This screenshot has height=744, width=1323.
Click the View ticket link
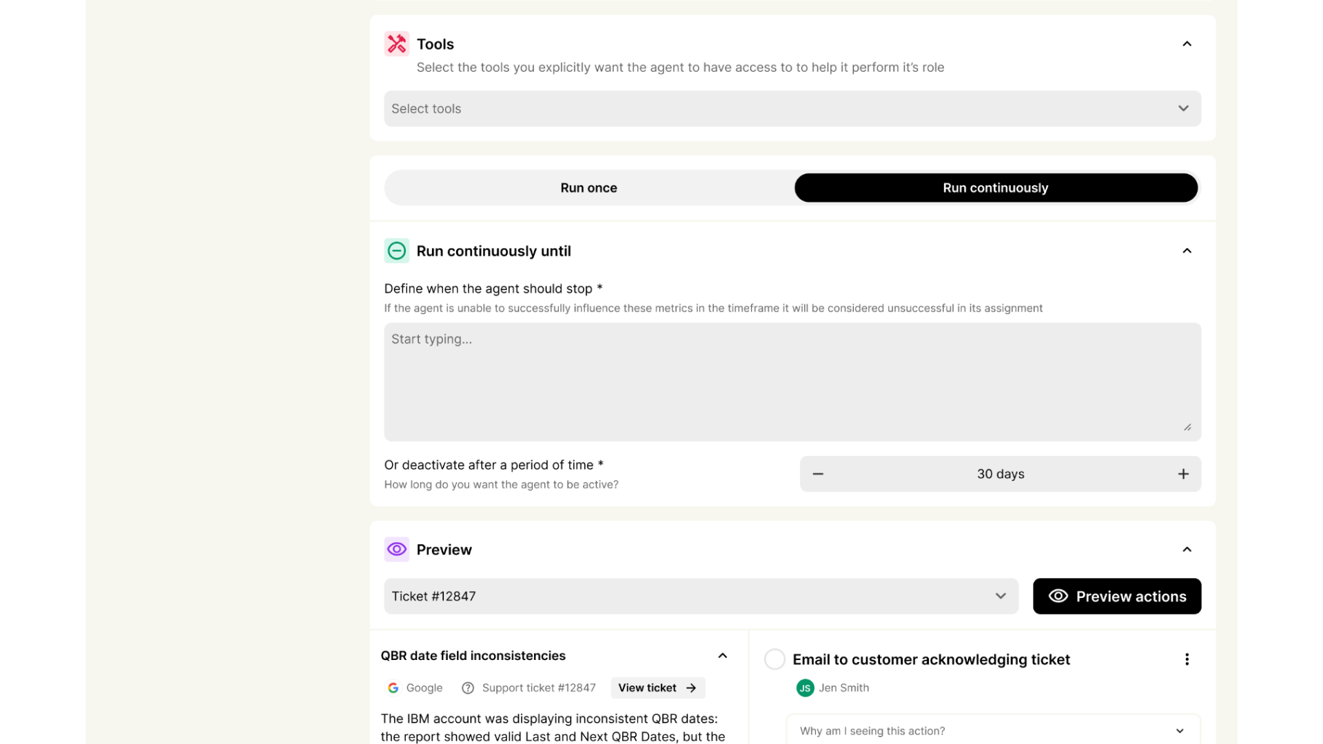coord(657,688)
